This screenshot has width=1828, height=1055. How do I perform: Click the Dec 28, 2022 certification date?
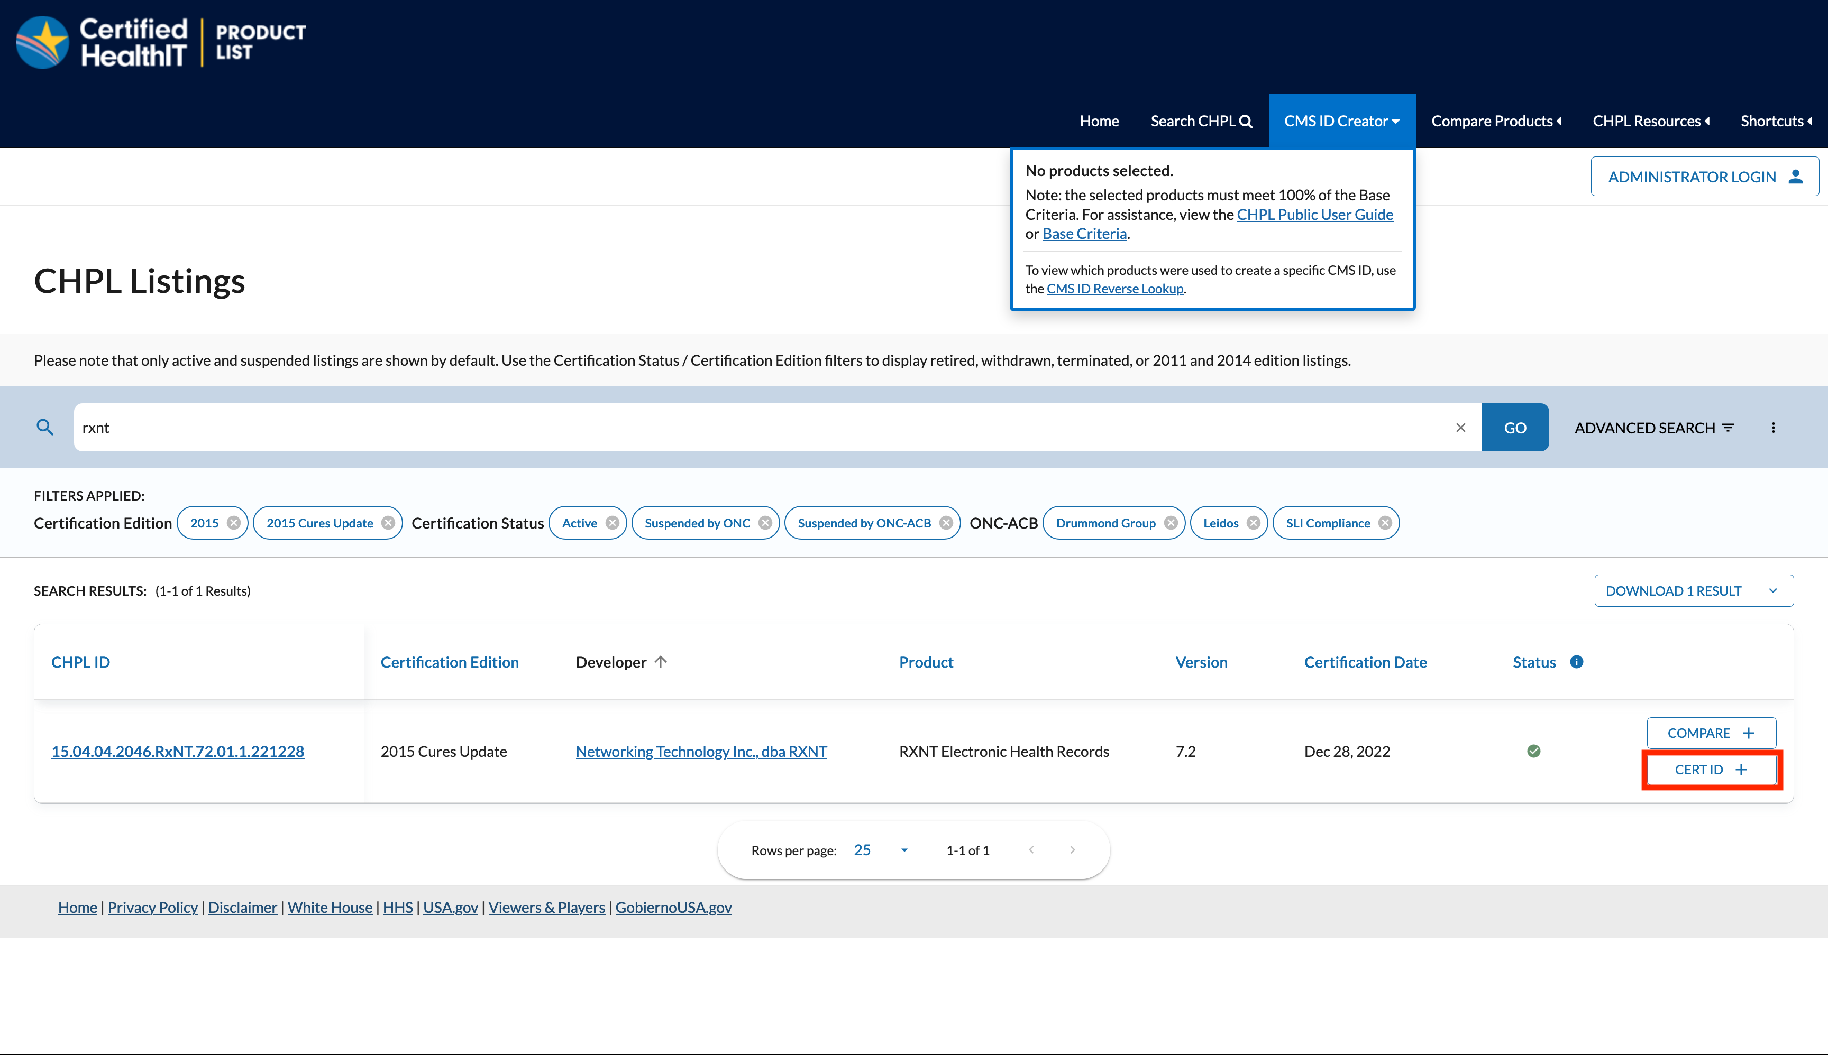point(1347,752)
